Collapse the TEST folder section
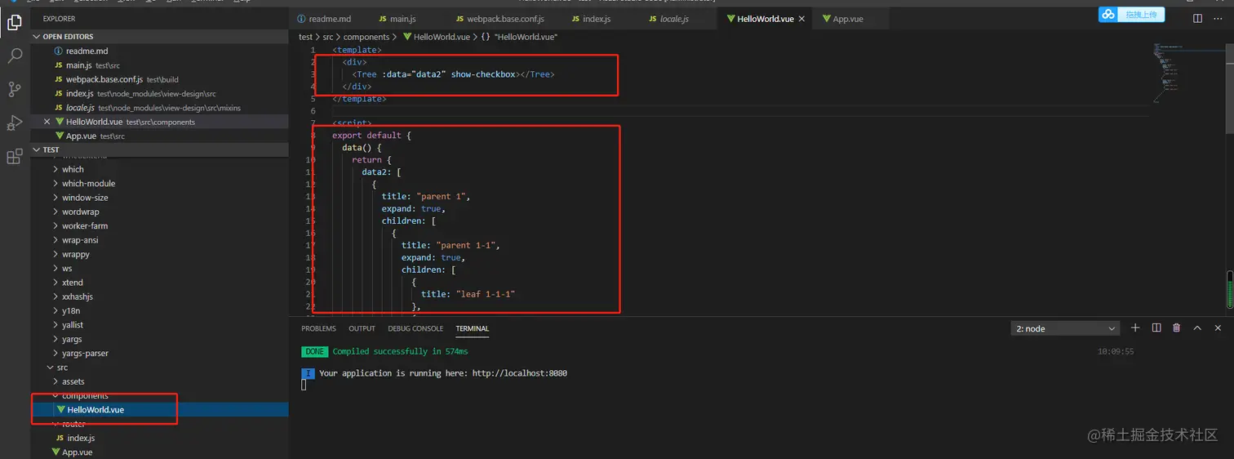The height and width of the screenshot is (459, 1234). click(160, 149)
